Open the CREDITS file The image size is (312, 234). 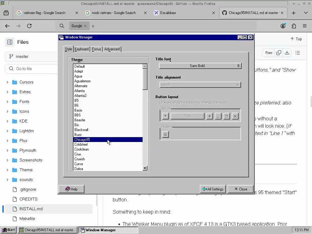tap(28, 199)
